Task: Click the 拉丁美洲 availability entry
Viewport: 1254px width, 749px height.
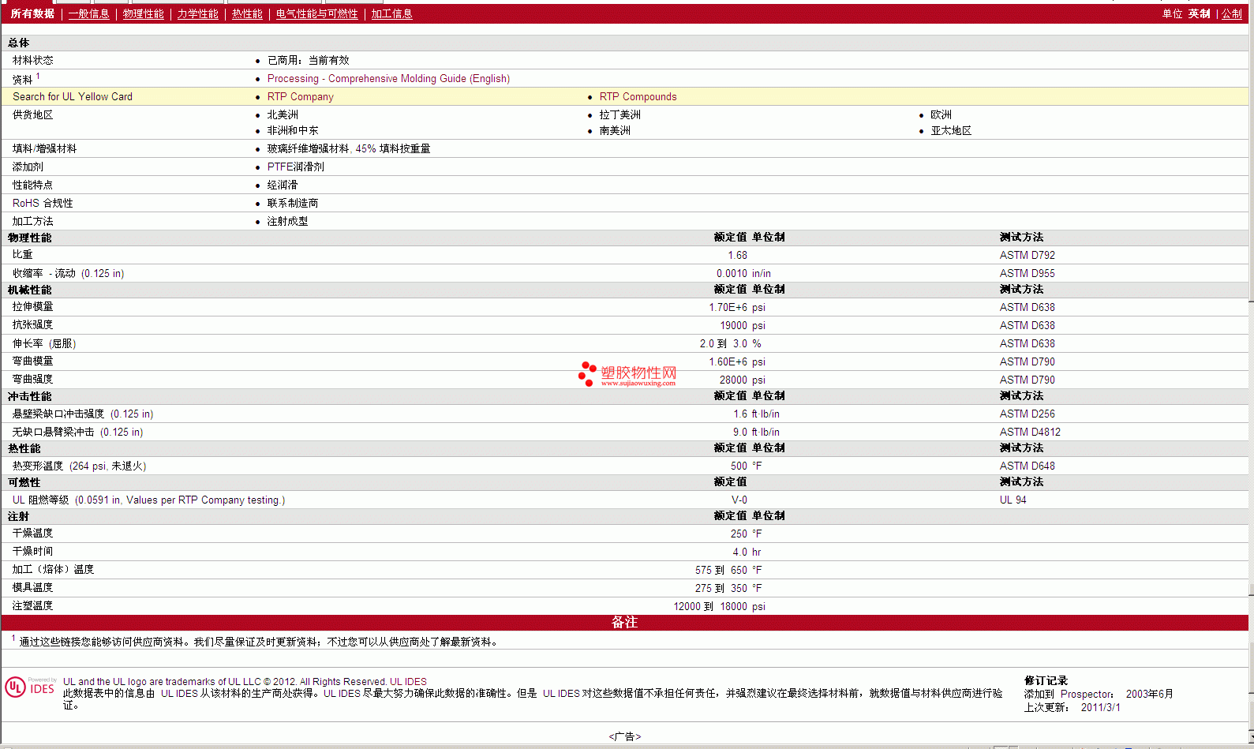Action: point(620,114)
